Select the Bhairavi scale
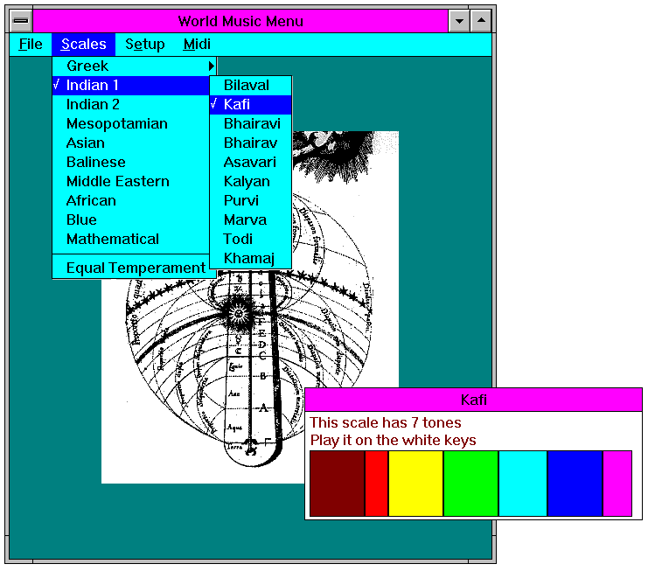 point(251,123)
